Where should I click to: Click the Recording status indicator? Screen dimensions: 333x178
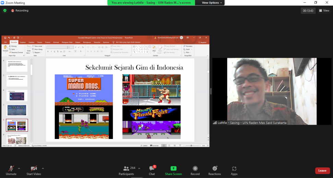pyautogui.click(x=20, y=10)
